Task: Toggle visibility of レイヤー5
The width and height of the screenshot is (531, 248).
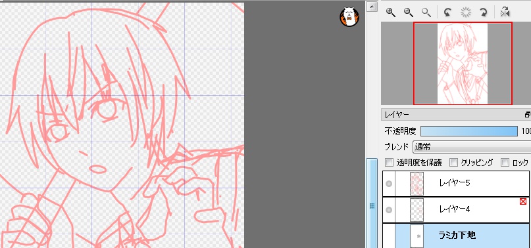Action: pyautogui.click(x=389, y=184)
